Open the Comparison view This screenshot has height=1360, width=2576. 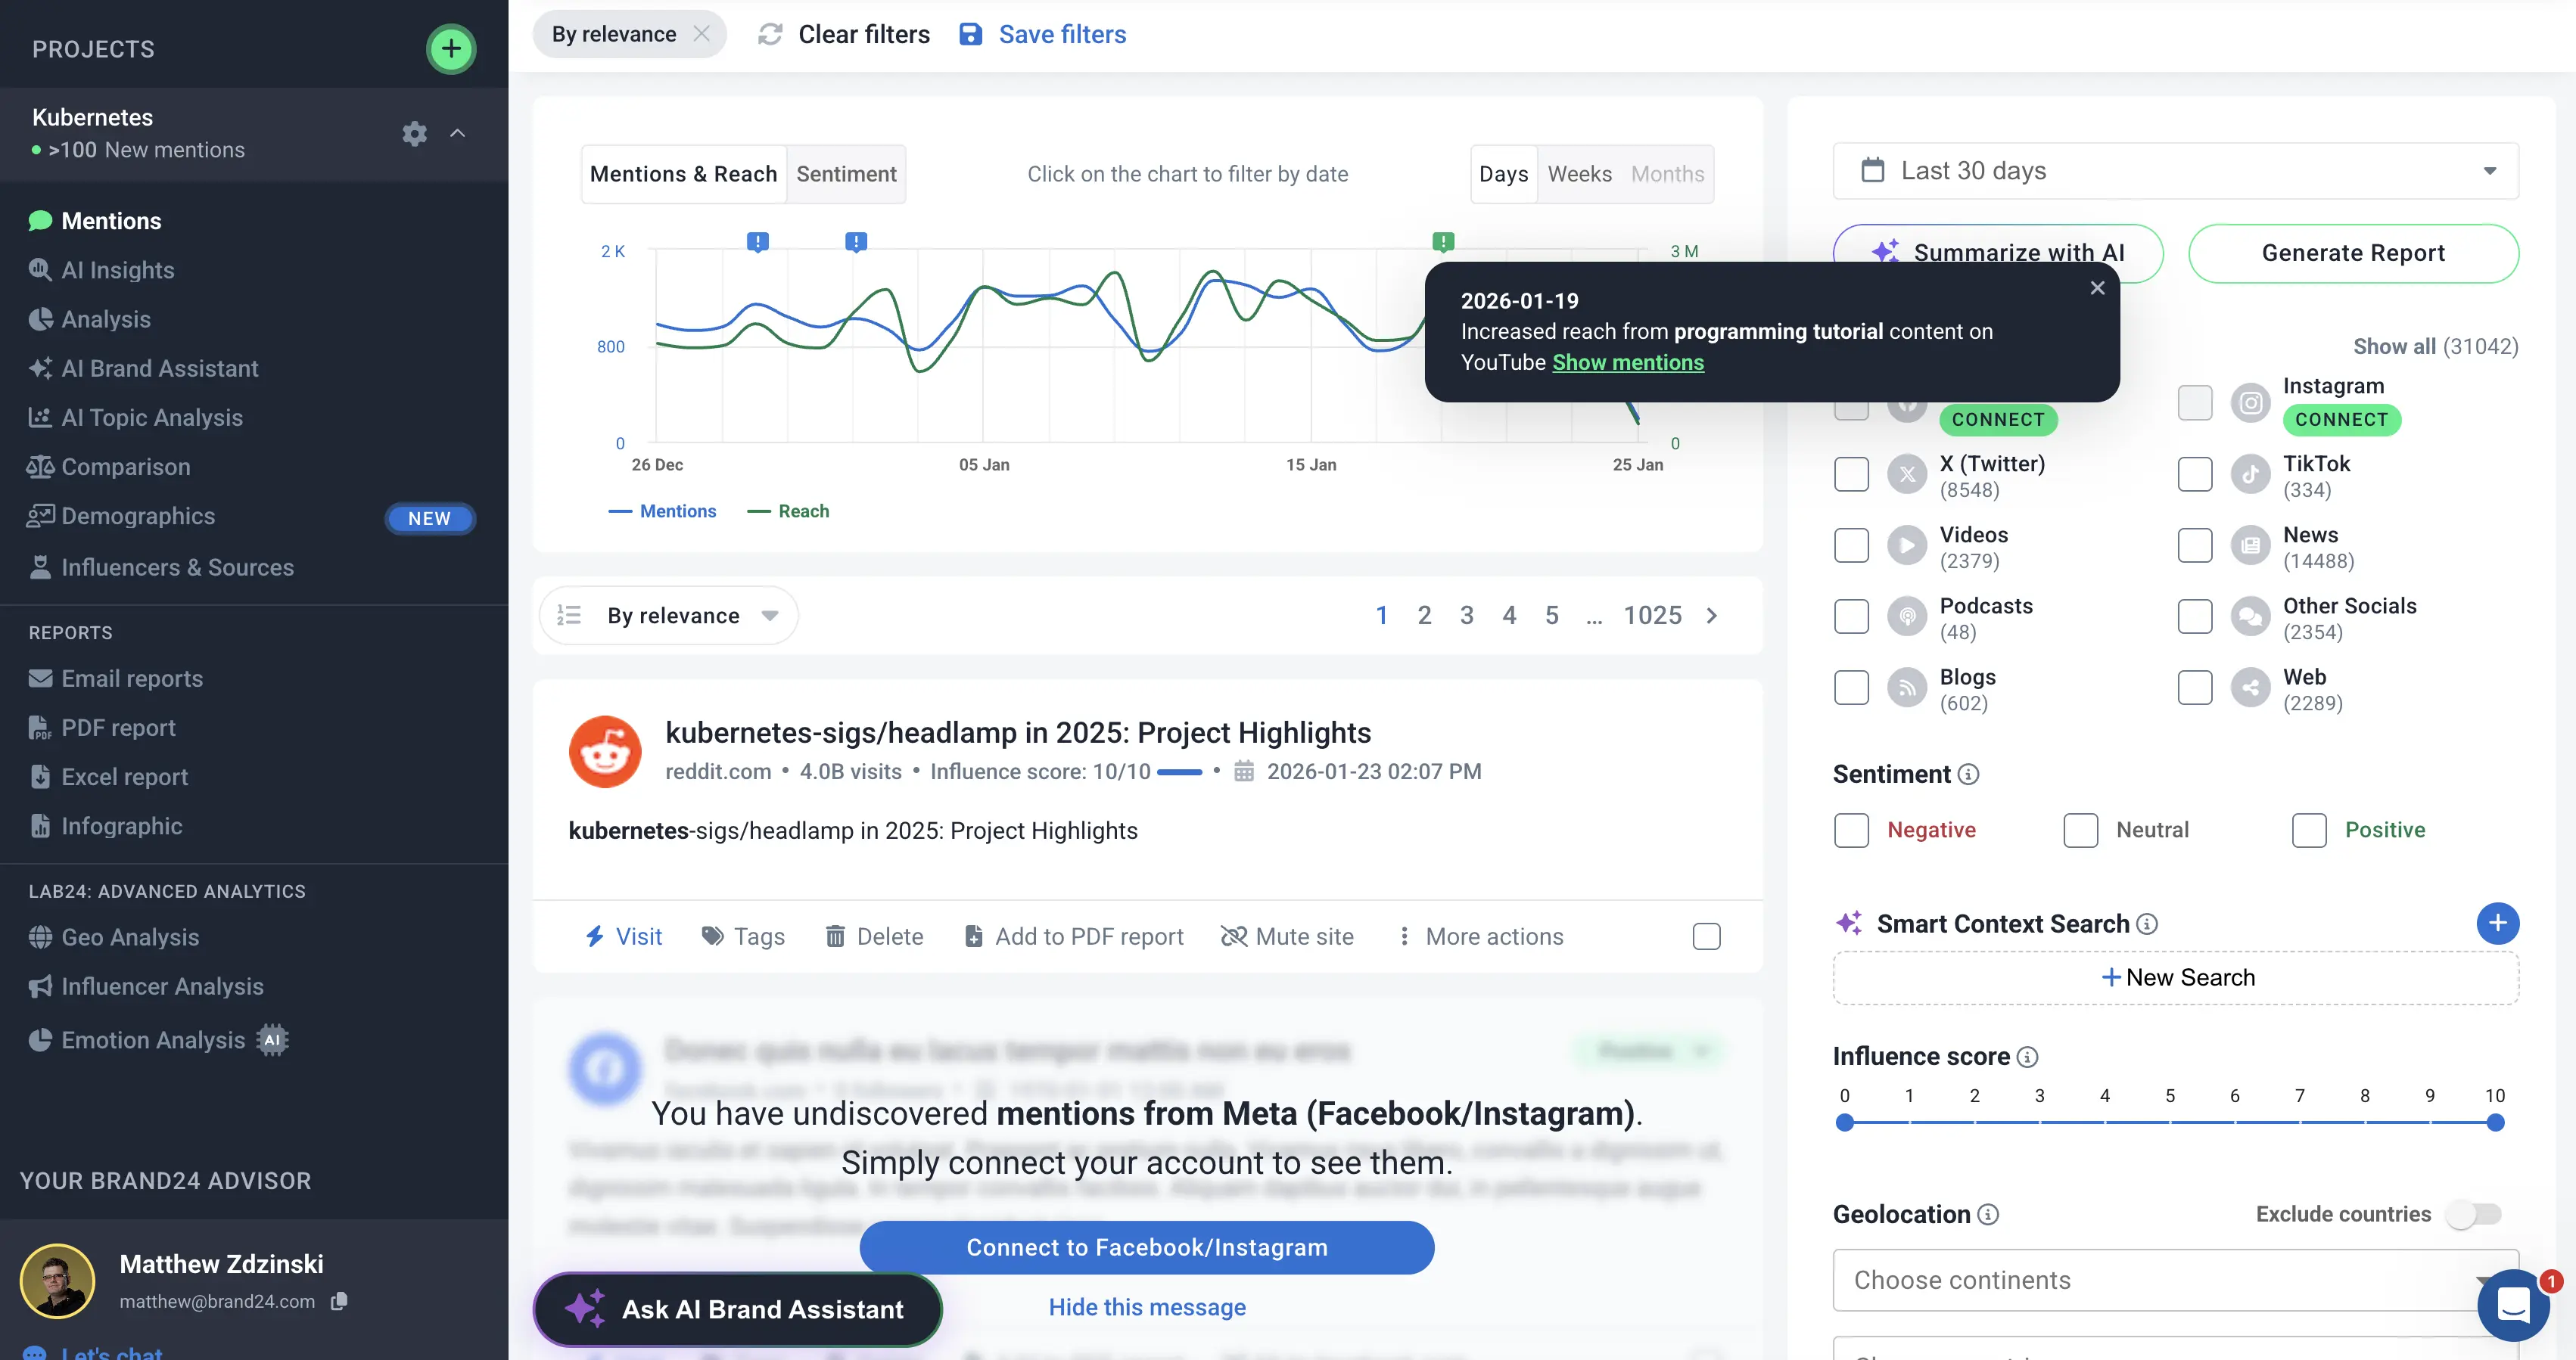tap(126, 466)
